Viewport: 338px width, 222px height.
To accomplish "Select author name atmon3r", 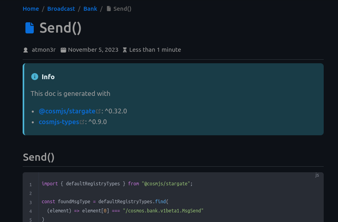I will click(44, 50).
